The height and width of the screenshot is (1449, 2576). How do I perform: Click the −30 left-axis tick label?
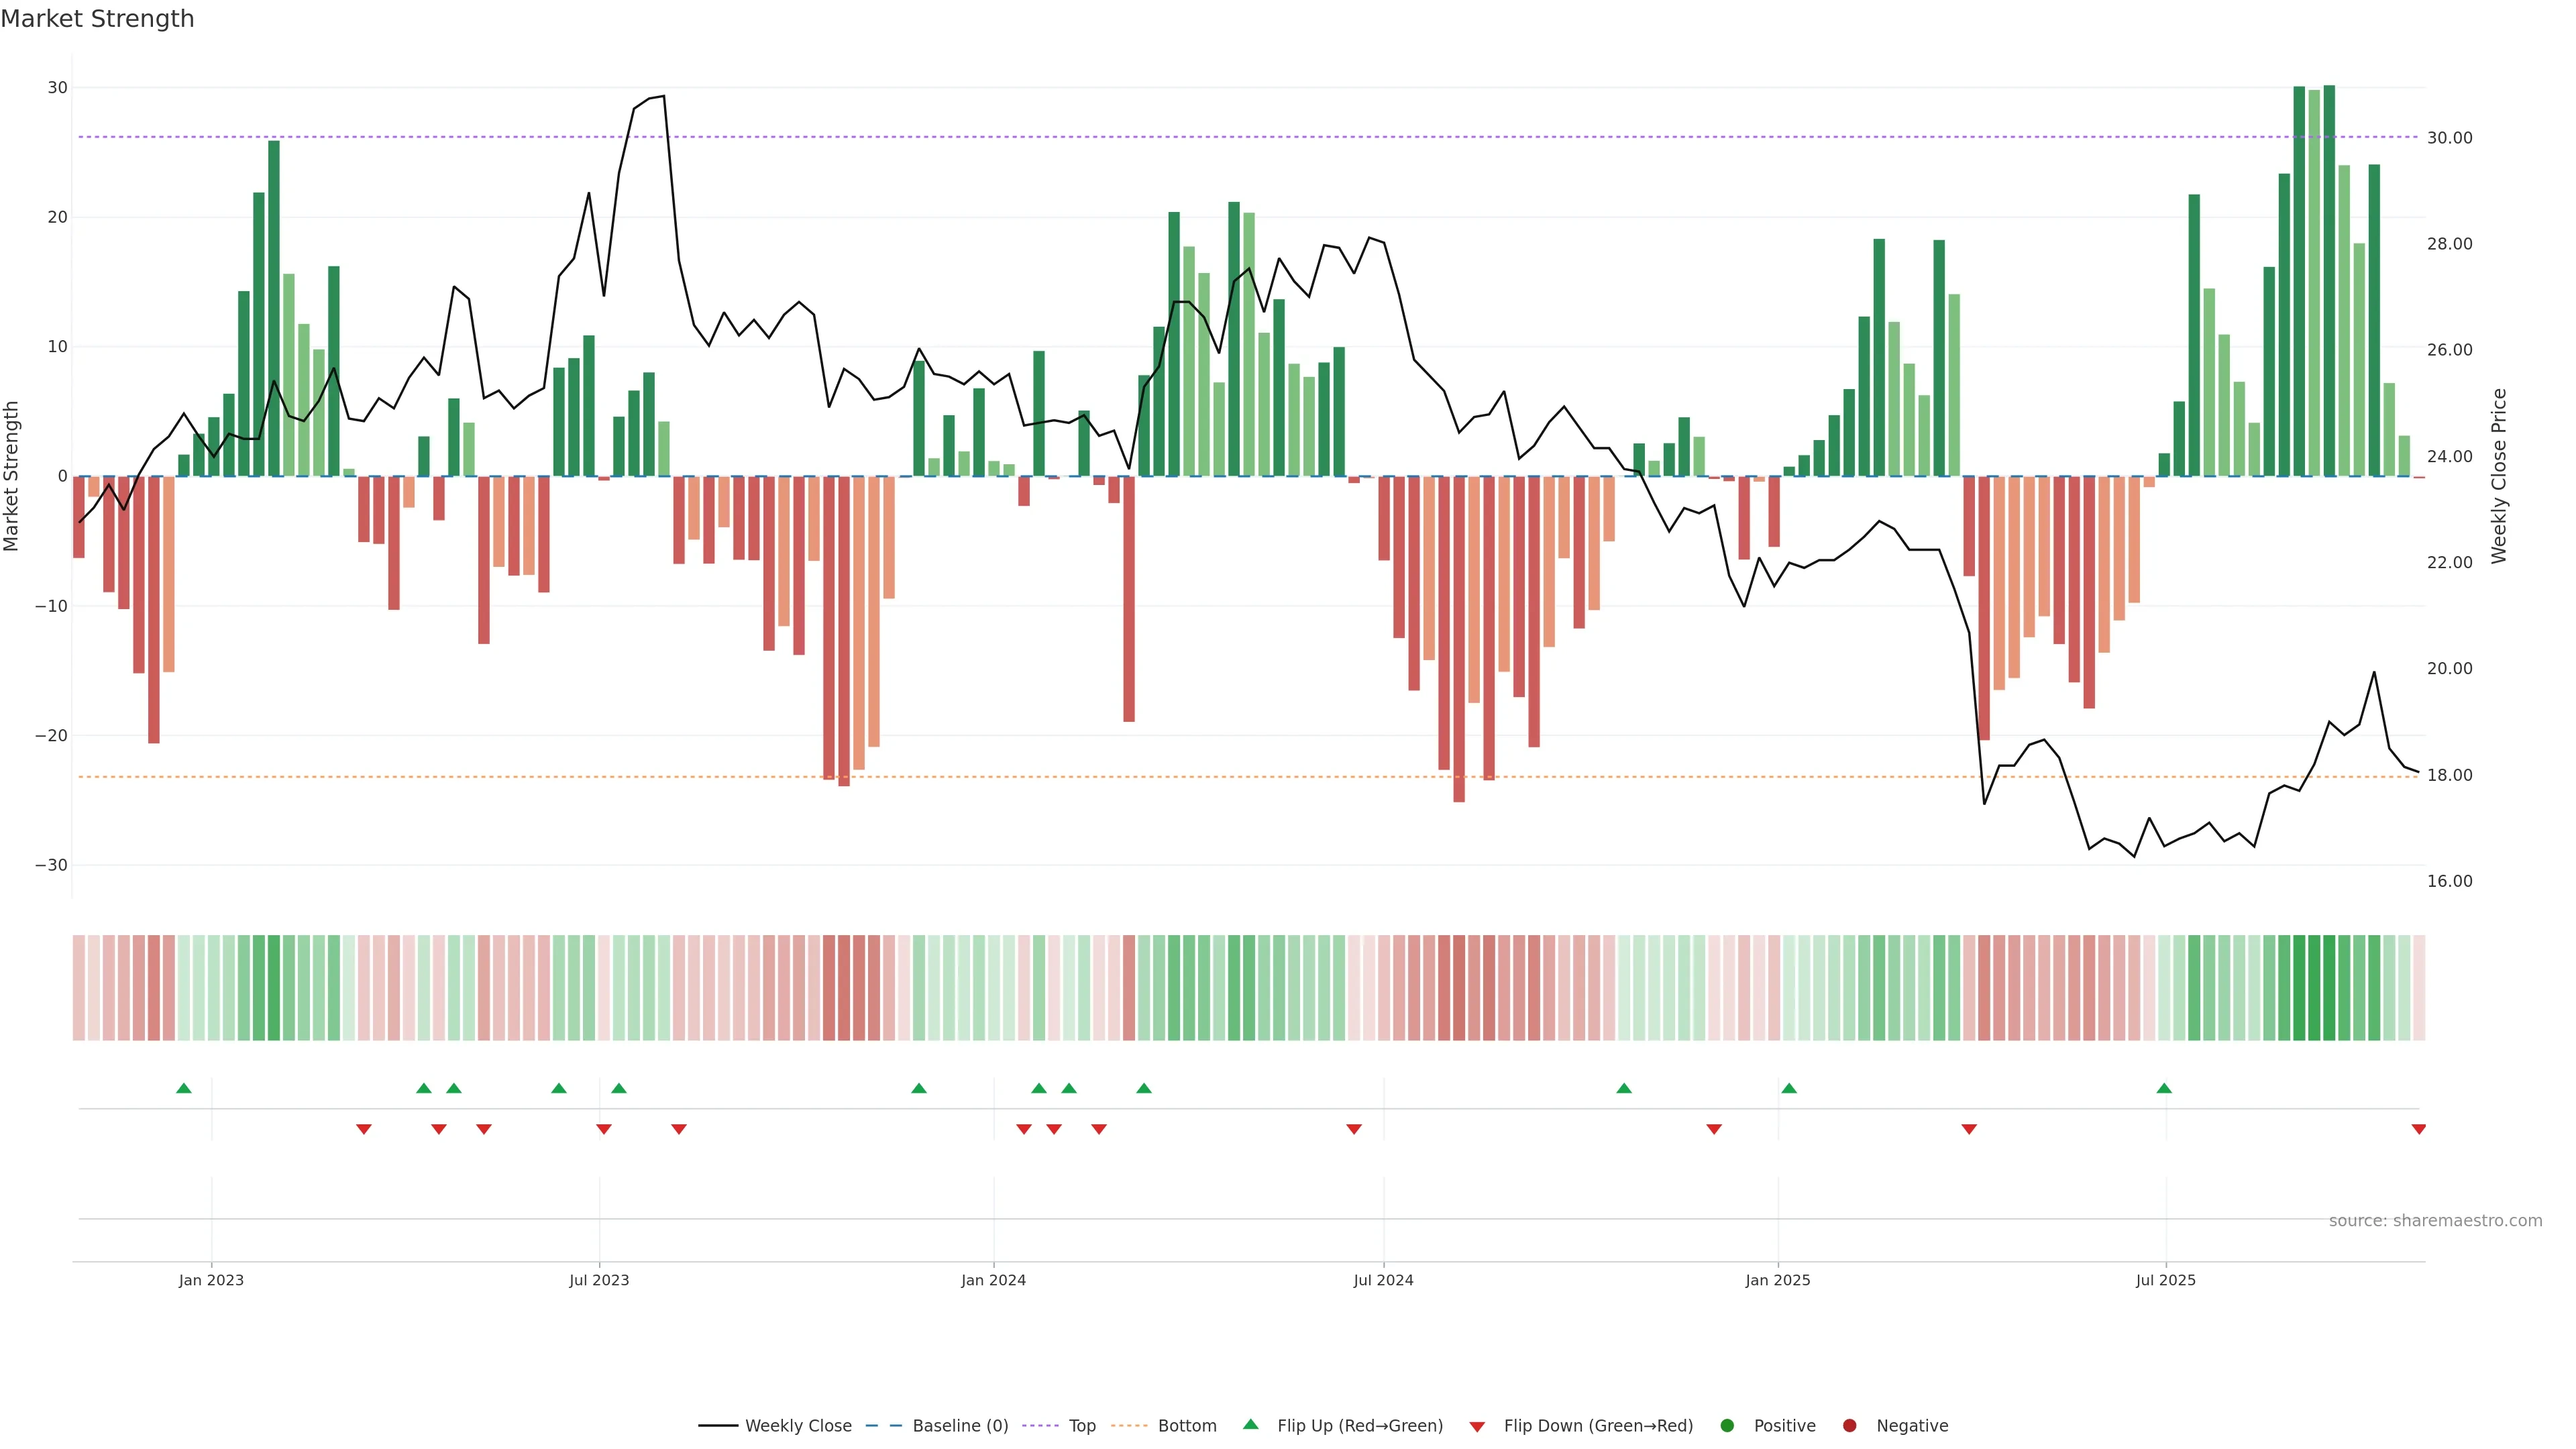[x=51, y=865]
